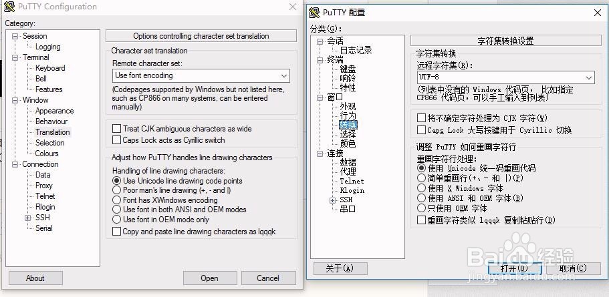Click the 取消(C) button
The width and height of the screenshot is (609, 297).
click(574, 268)
